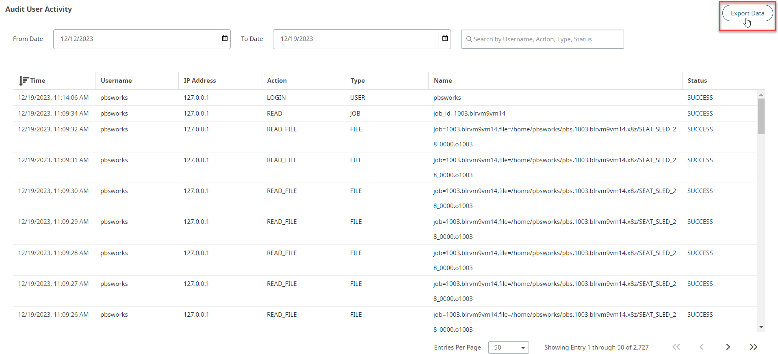Click the table scrollbar up arrow
This screenshot has width=778, height=354.
(x=761, y=94)
